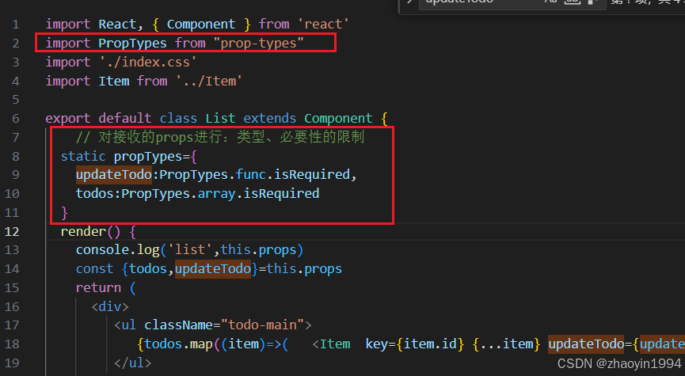Click console.log on line 13
Screen dimensions: 685x376
coord(117,250)
